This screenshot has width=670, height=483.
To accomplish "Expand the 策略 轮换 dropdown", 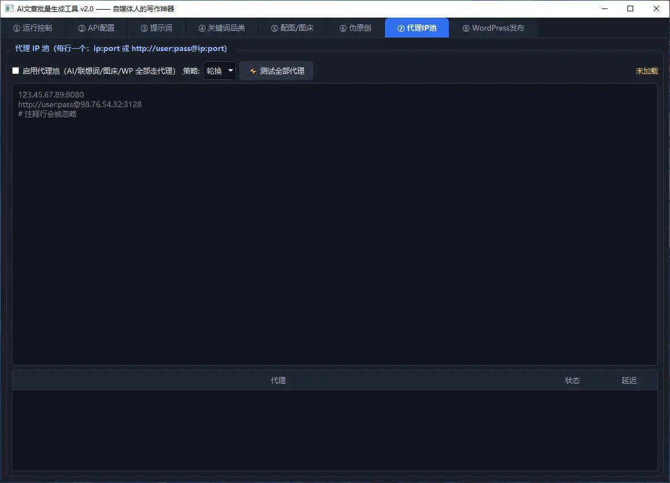I will point(219,70).
